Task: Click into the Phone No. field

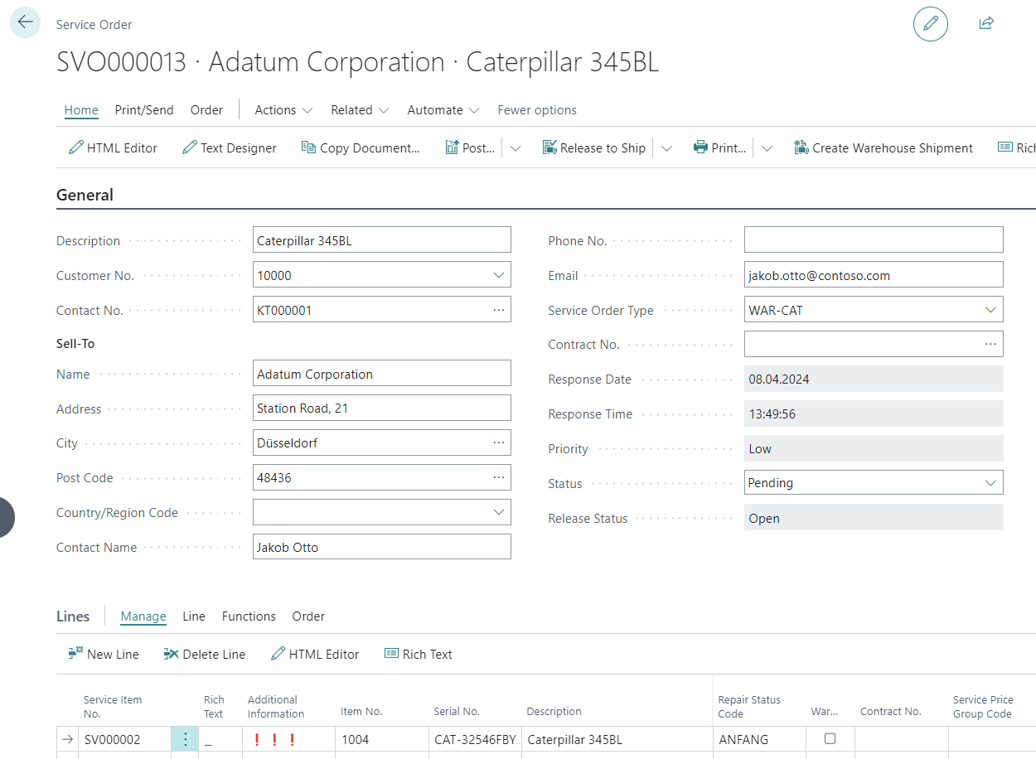Action: coord(874,240)
